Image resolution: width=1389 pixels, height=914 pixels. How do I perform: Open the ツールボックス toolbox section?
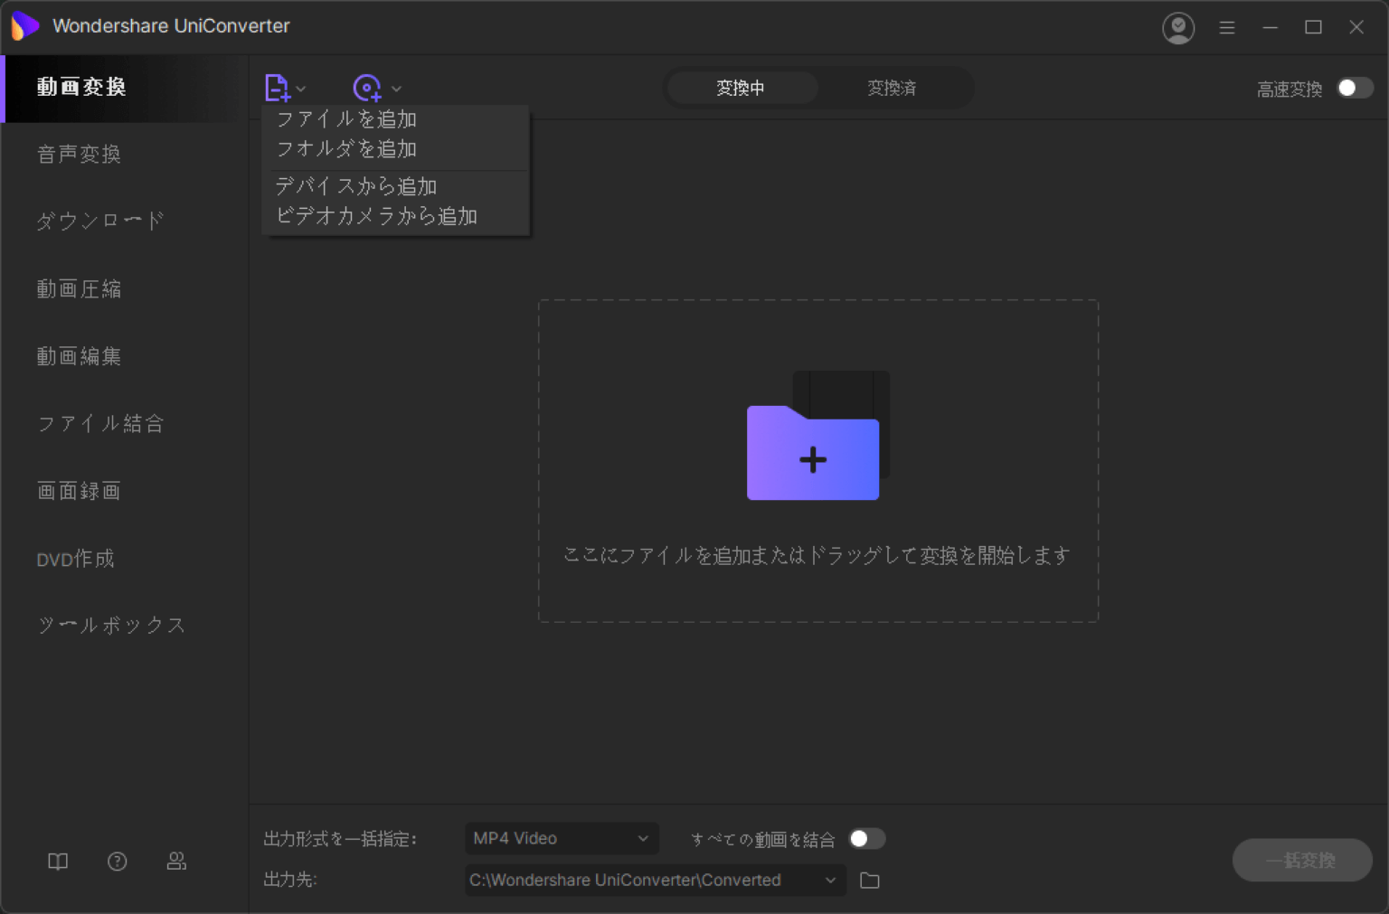point(110,625)
